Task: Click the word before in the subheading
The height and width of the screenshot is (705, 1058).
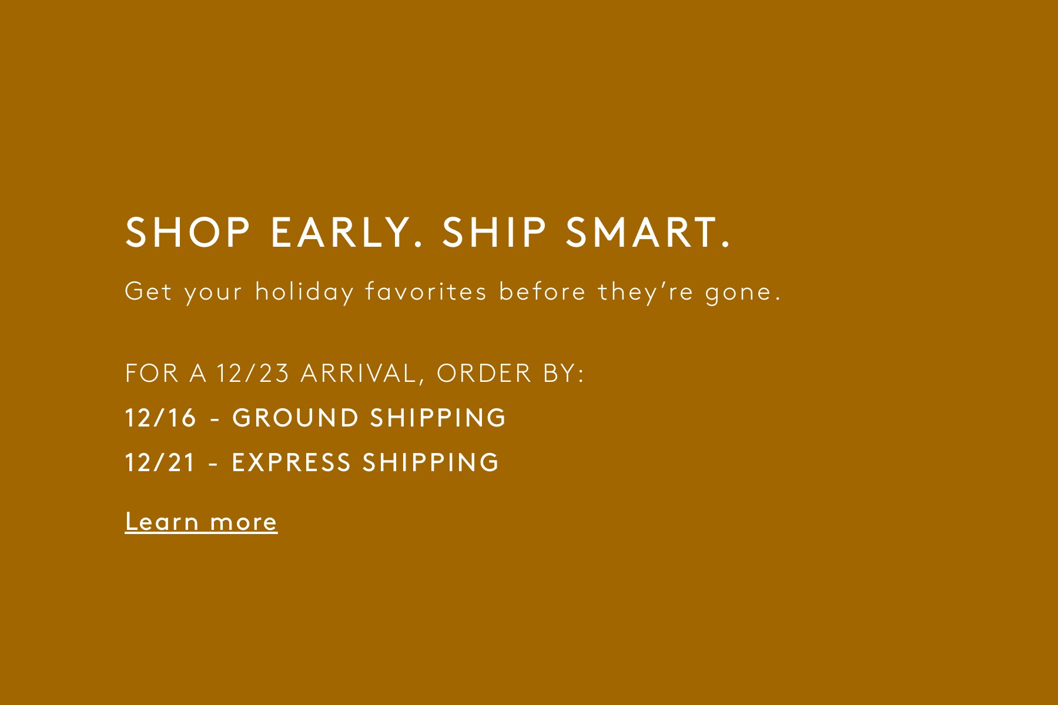Action: [543, 292]
